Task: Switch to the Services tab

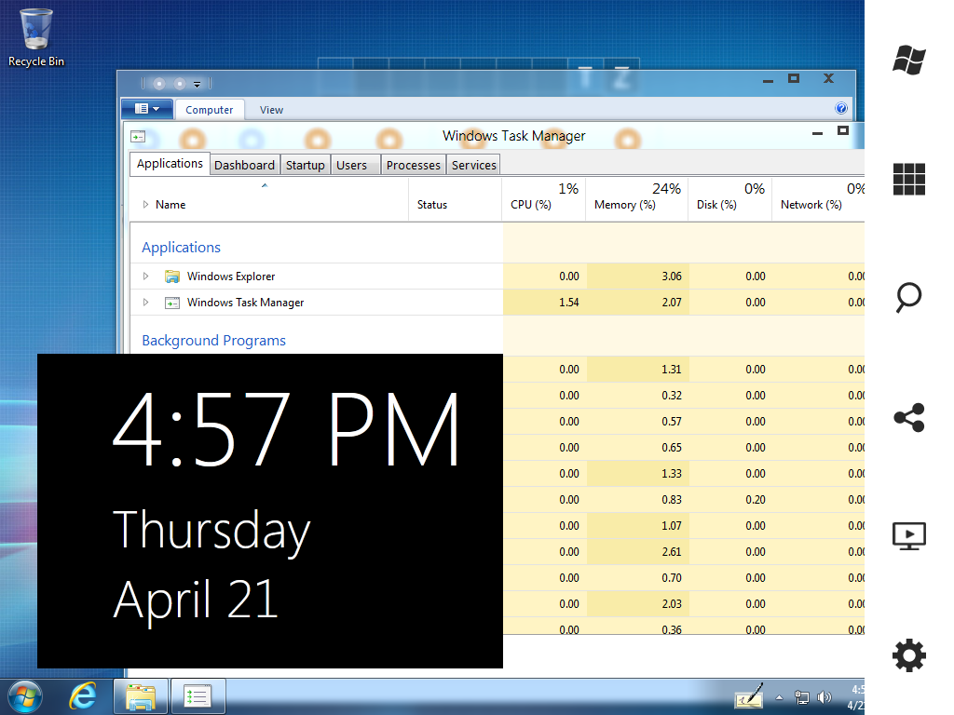Action: [x=473, y=165]
